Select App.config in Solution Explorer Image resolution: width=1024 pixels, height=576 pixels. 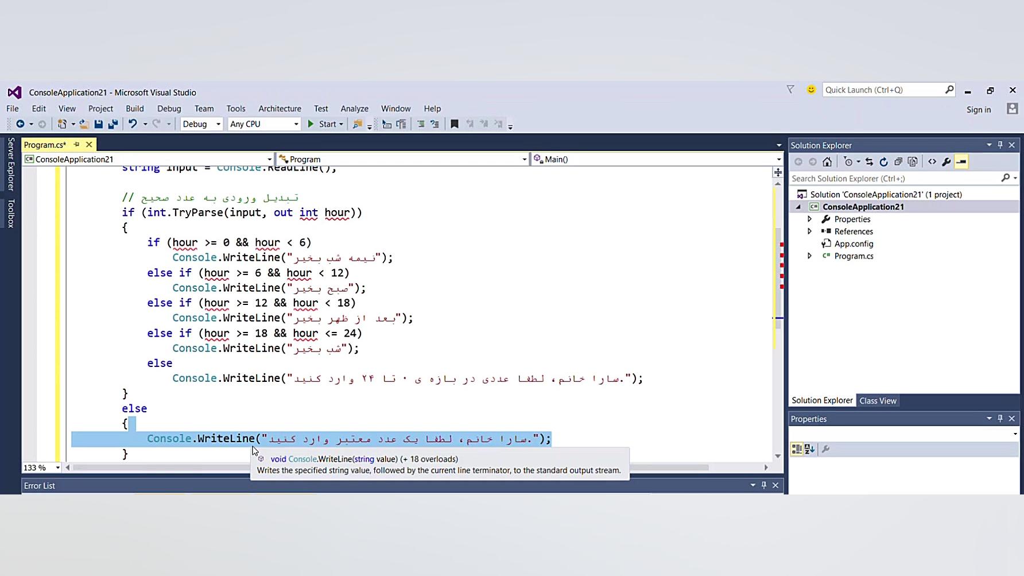click(854, 244)
